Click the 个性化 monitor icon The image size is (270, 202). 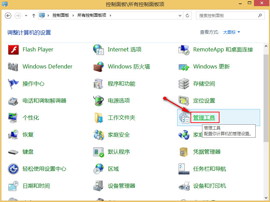click(13, 118)
